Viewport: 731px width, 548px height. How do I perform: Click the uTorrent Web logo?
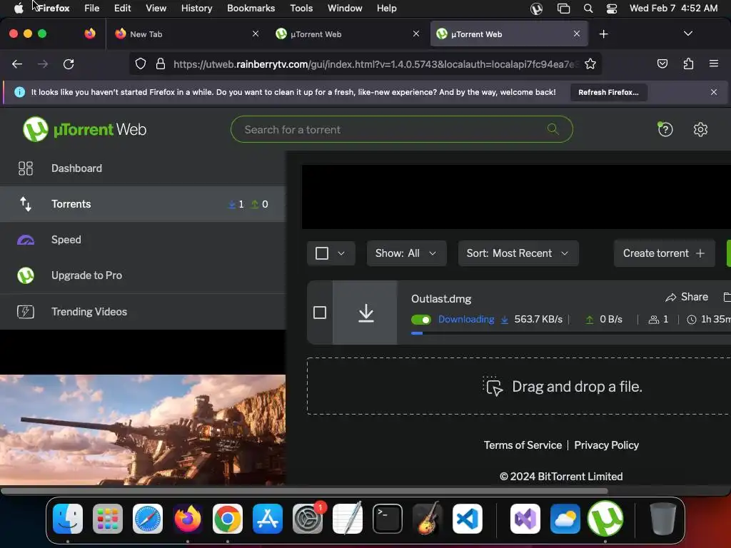click(x=84, y=129)
